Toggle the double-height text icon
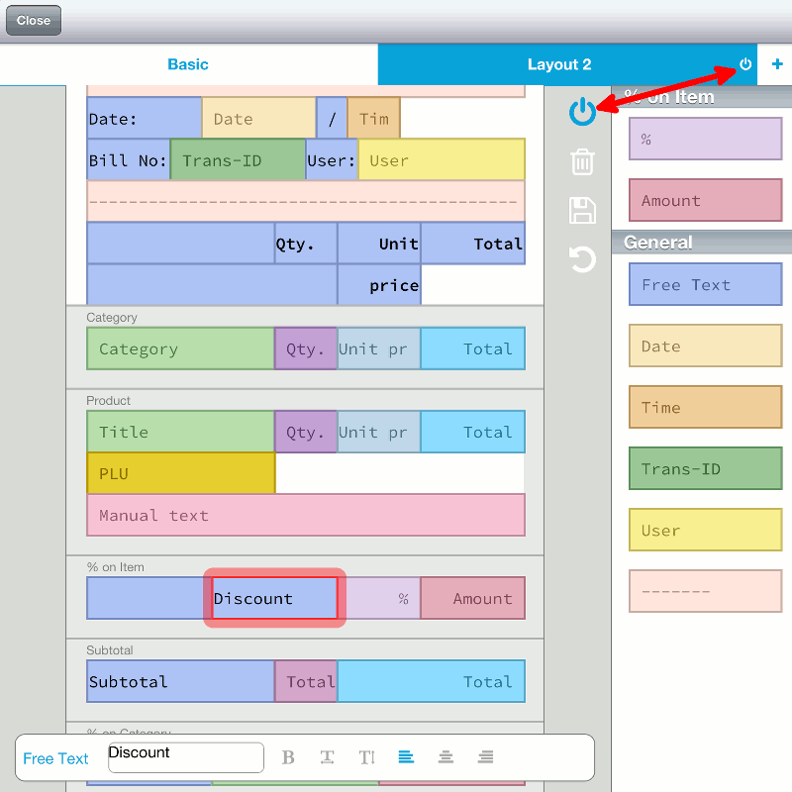This screenshot has height=792, width=792. pyautogui.click(x=366, y=757)
